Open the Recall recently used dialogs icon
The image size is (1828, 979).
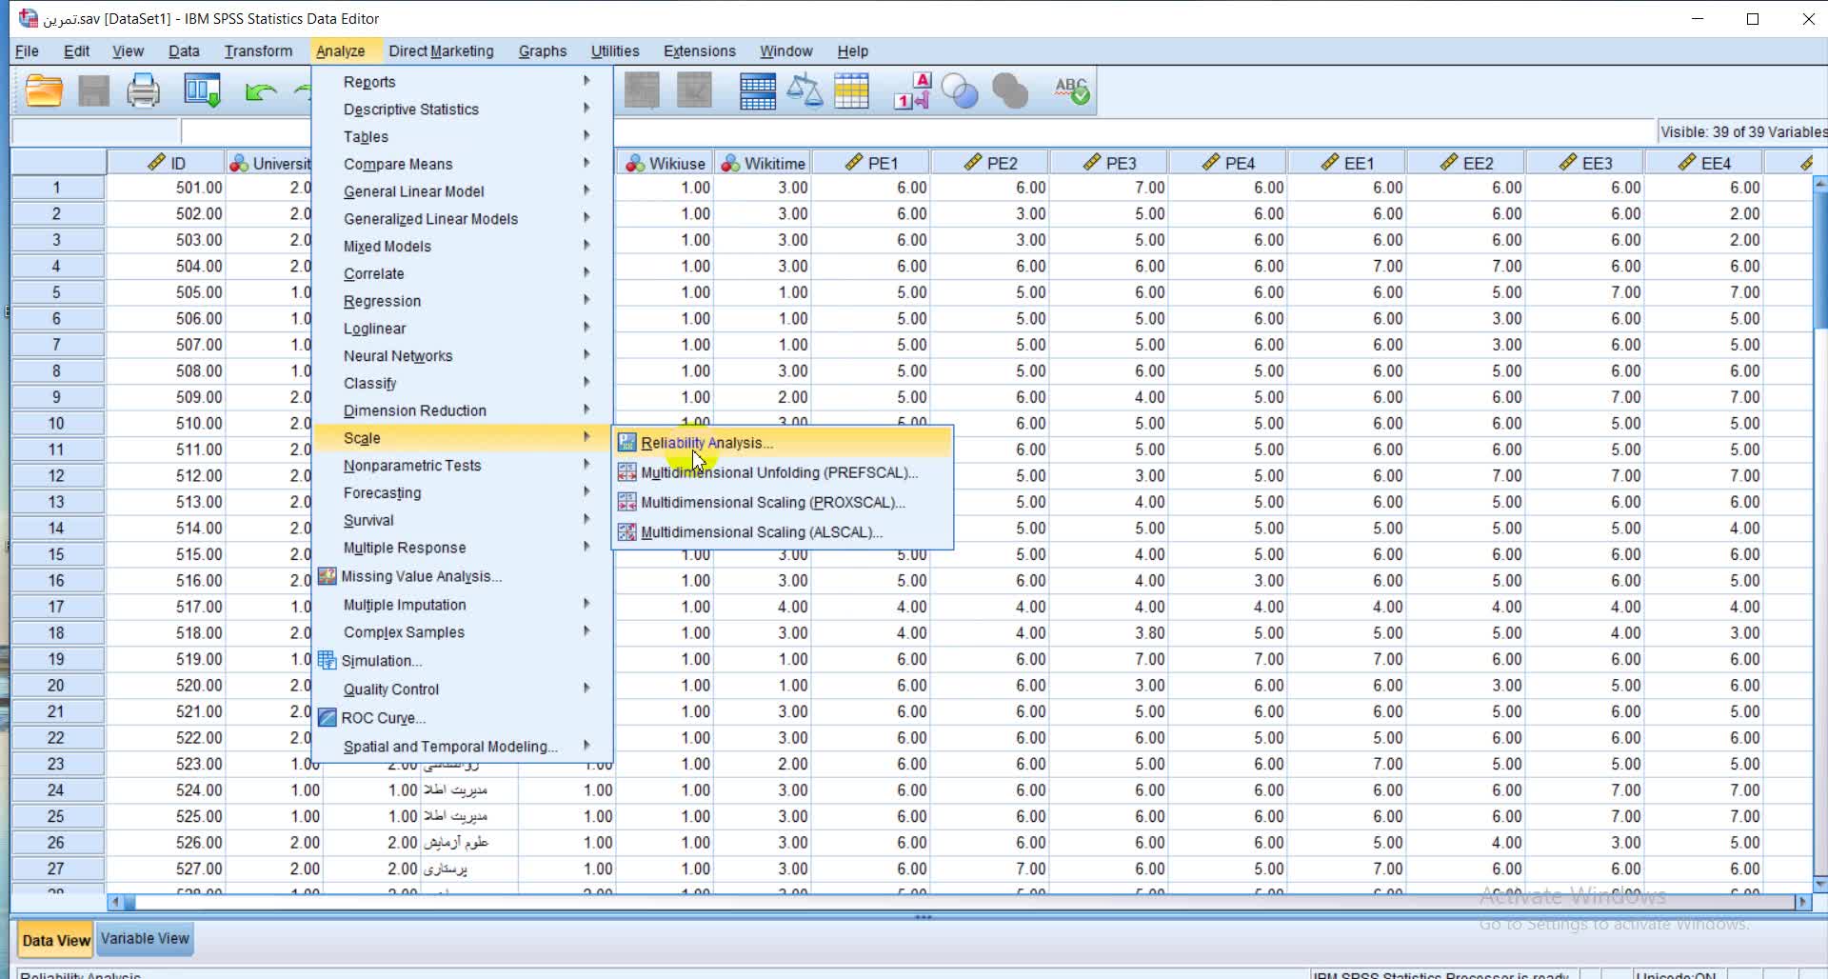202,91
